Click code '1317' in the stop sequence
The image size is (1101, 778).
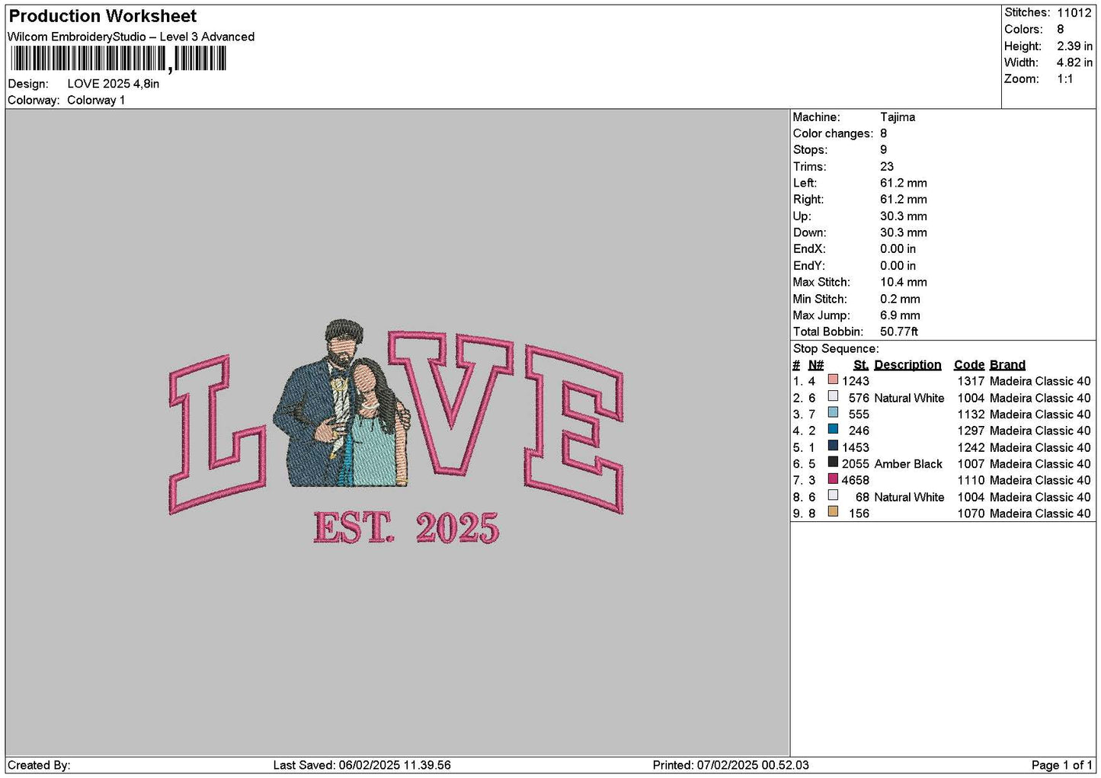point(971,381)
